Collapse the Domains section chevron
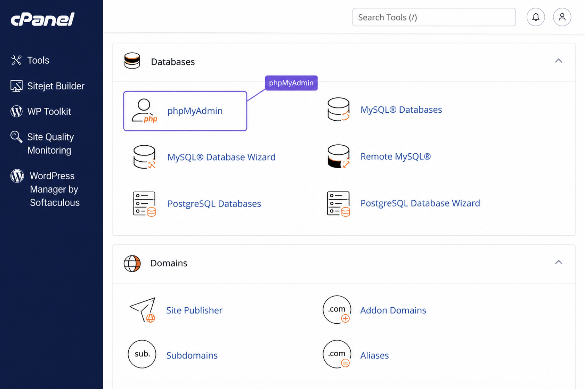The width and height of the screenshot is (585, 389). [558, 262]
